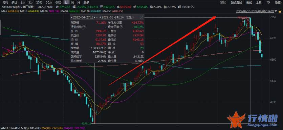Click the orange lock icon near date range
Viewport: 283px width, 130px height.
pyautogui.click(x=280, y=11)
